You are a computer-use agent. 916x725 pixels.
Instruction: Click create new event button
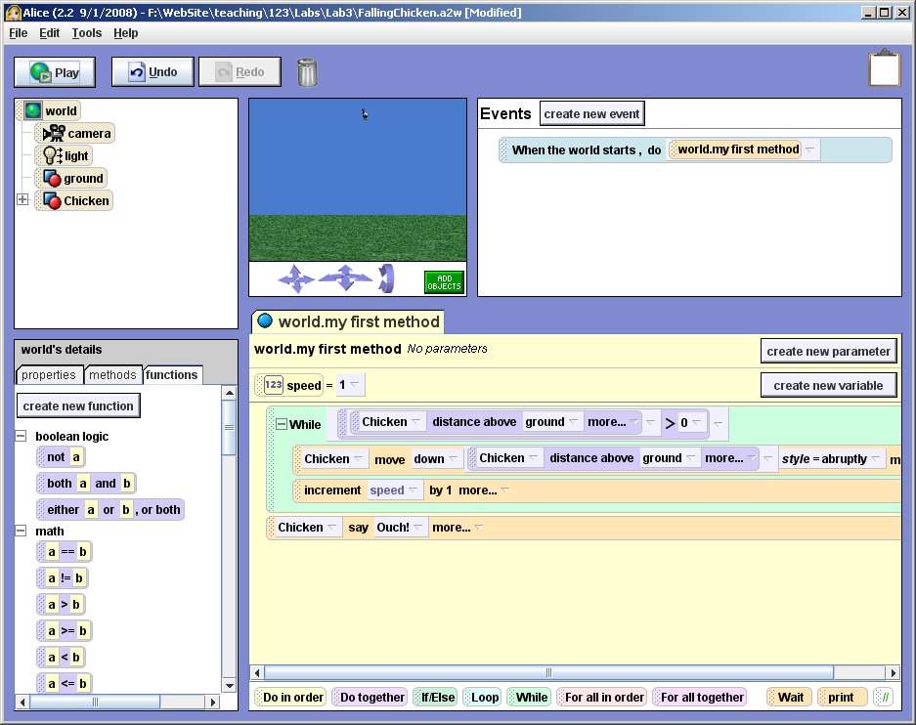click(591, 113)
